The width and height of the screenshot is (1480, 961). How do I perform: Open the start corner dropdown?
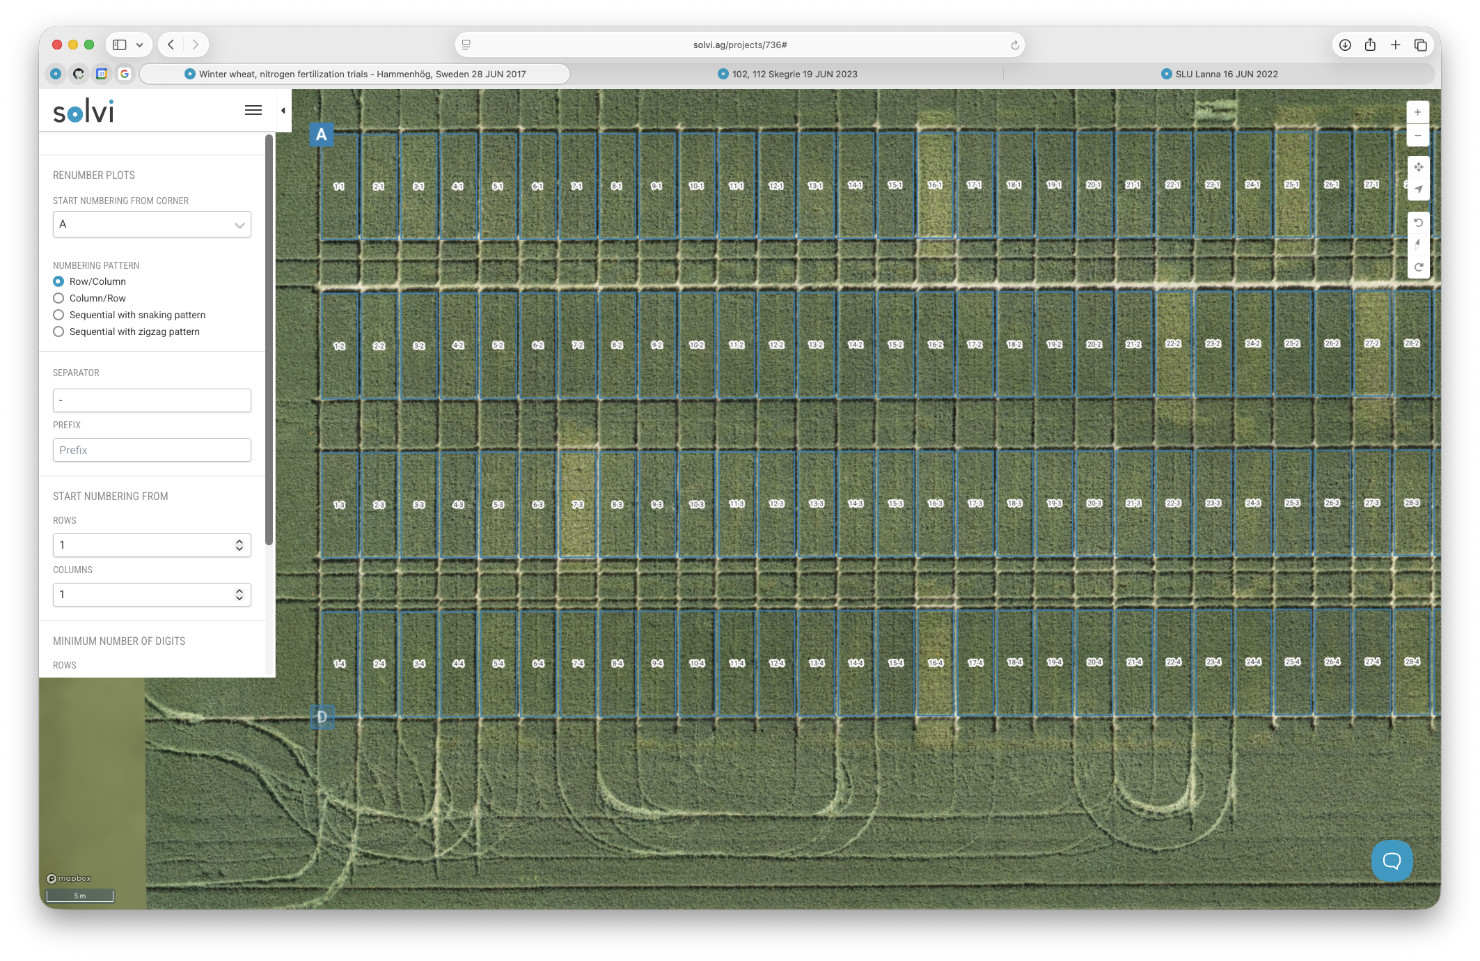click(152, 224)
